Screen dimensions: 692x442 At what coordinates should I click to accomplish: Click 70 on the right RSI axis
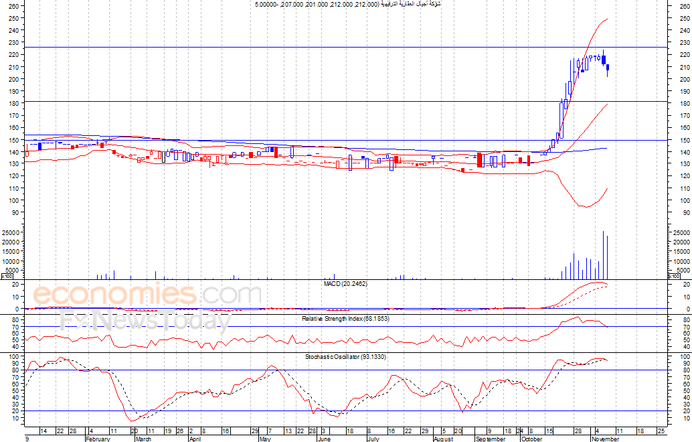coord(686,326)
